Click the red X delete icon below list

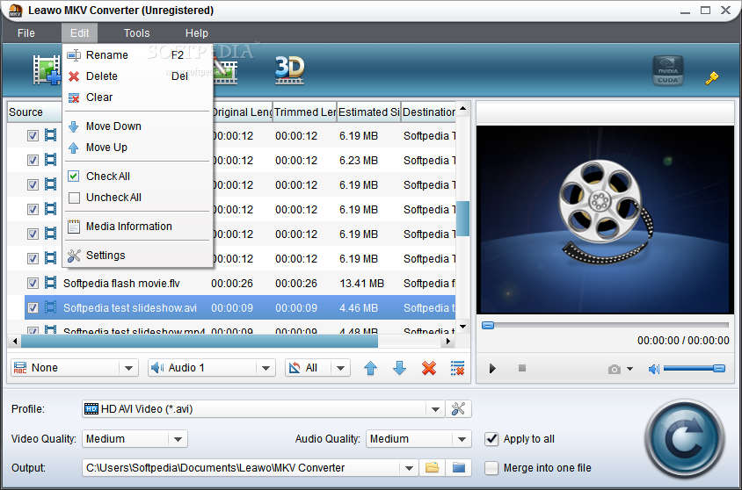point(429,368)
